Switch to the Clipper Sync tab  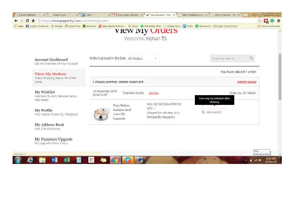pyautogui.click(x=64, y=15)
